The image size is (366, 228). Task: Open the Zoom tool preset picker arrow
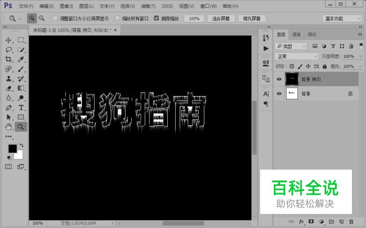[x=20, y=19]
